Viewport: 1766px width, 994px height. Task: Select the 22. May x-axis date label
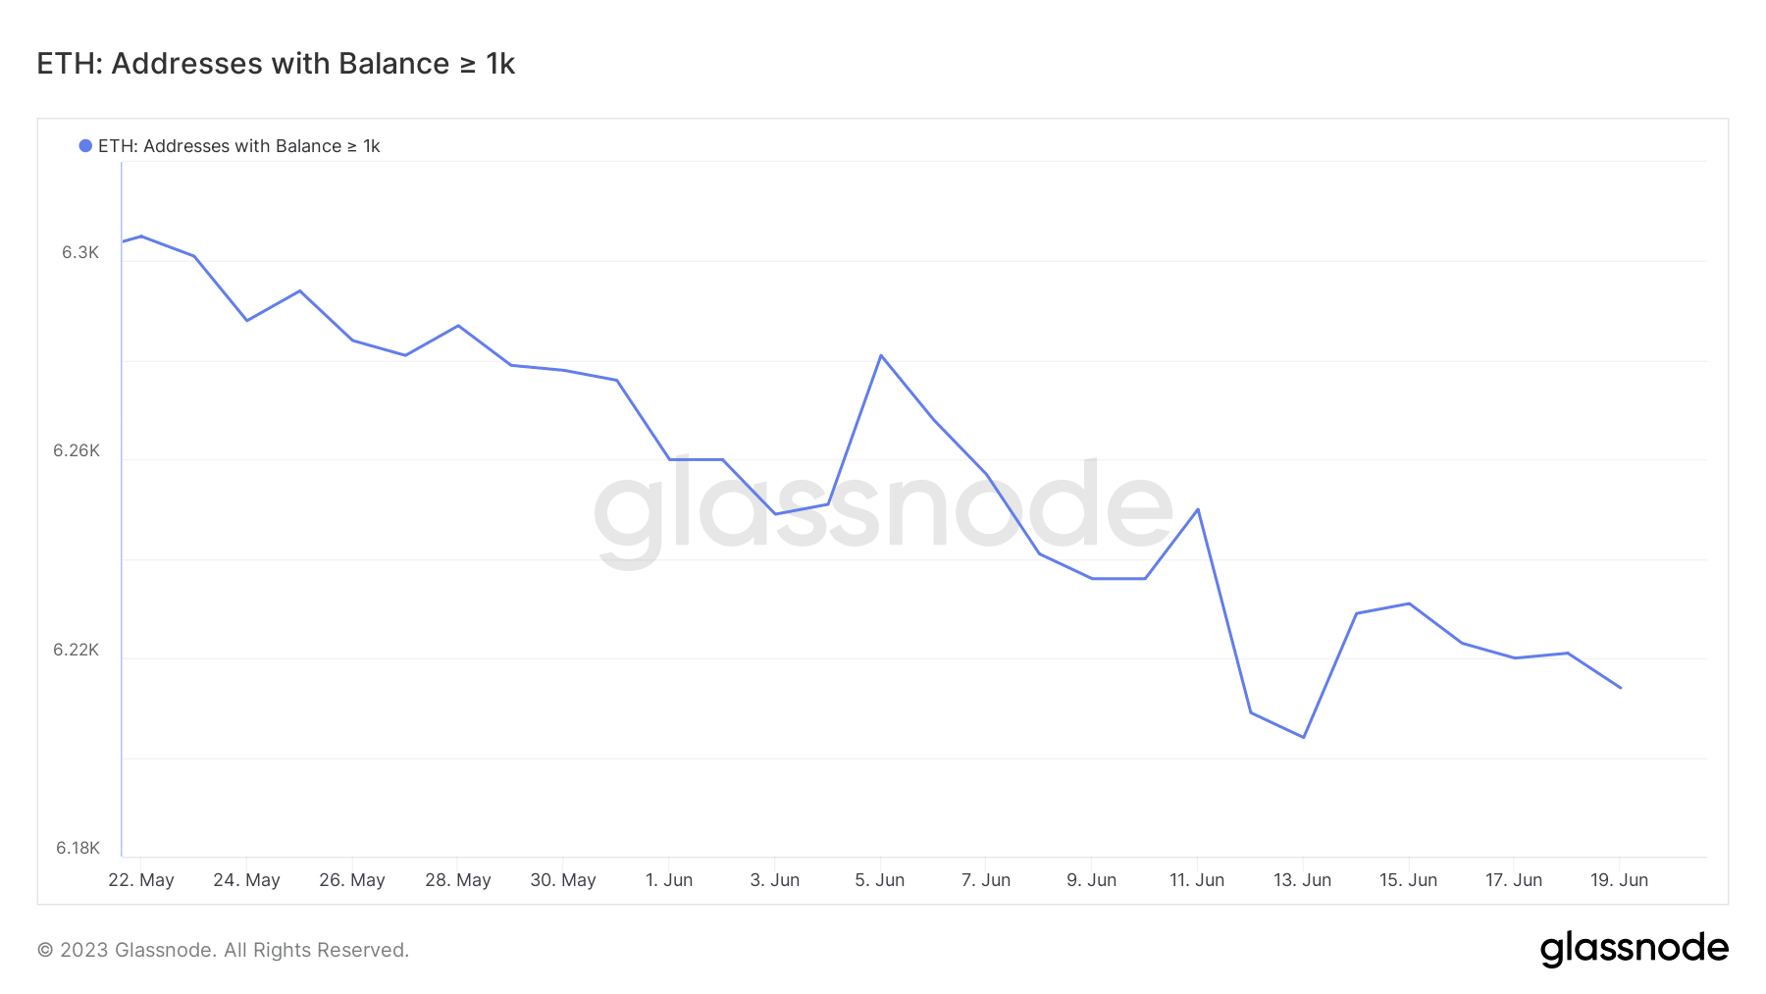point(141,880)
